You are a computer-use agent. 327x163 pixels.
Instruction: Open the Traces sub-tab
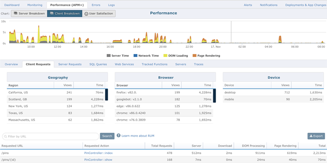click(199, 64)
